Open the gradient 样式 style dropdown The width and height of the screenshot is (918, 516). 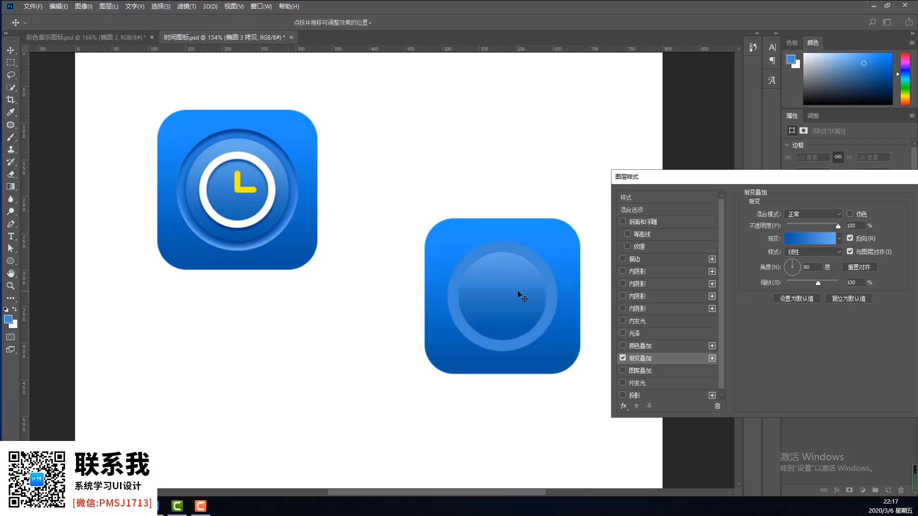(813, 252)
